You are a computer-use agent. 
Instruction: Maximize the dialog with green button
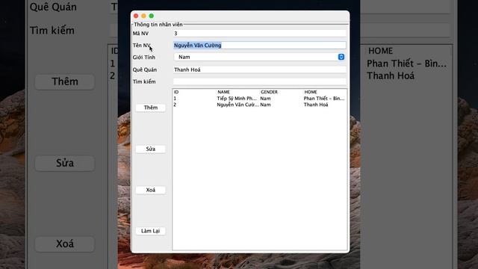click(151, 16)
